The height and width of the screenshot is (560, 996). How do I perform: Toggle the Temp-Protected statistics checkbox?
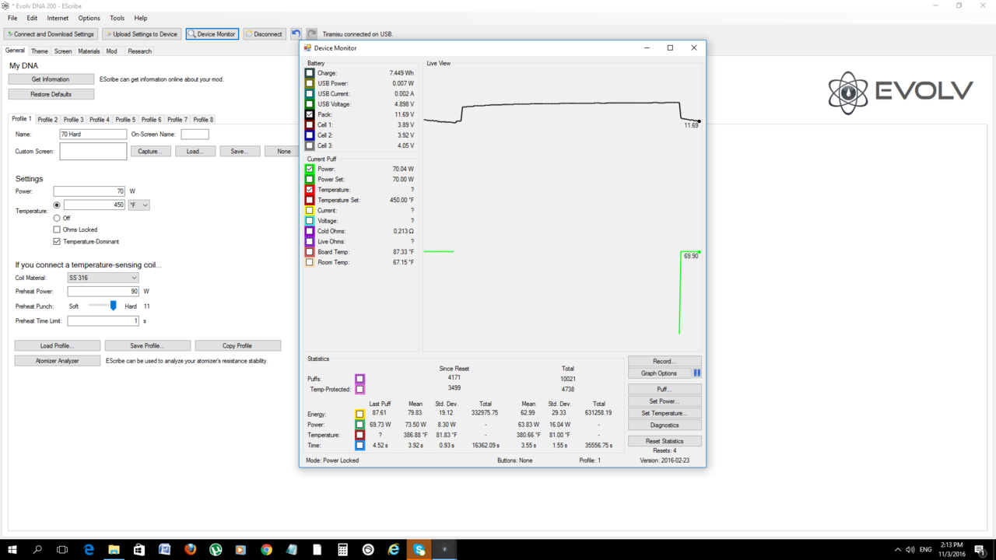(x=359, y=389)
